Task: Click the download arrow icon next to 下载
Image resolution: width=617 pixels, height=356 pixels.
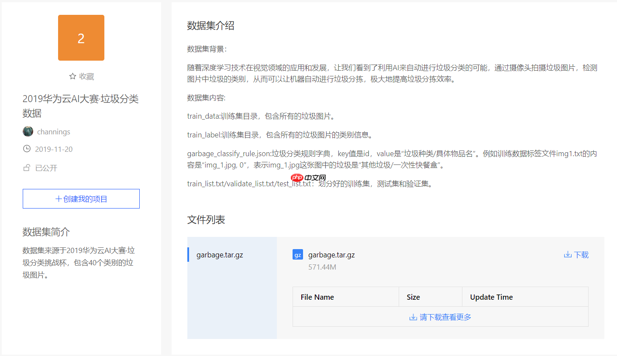Action: 568,254
